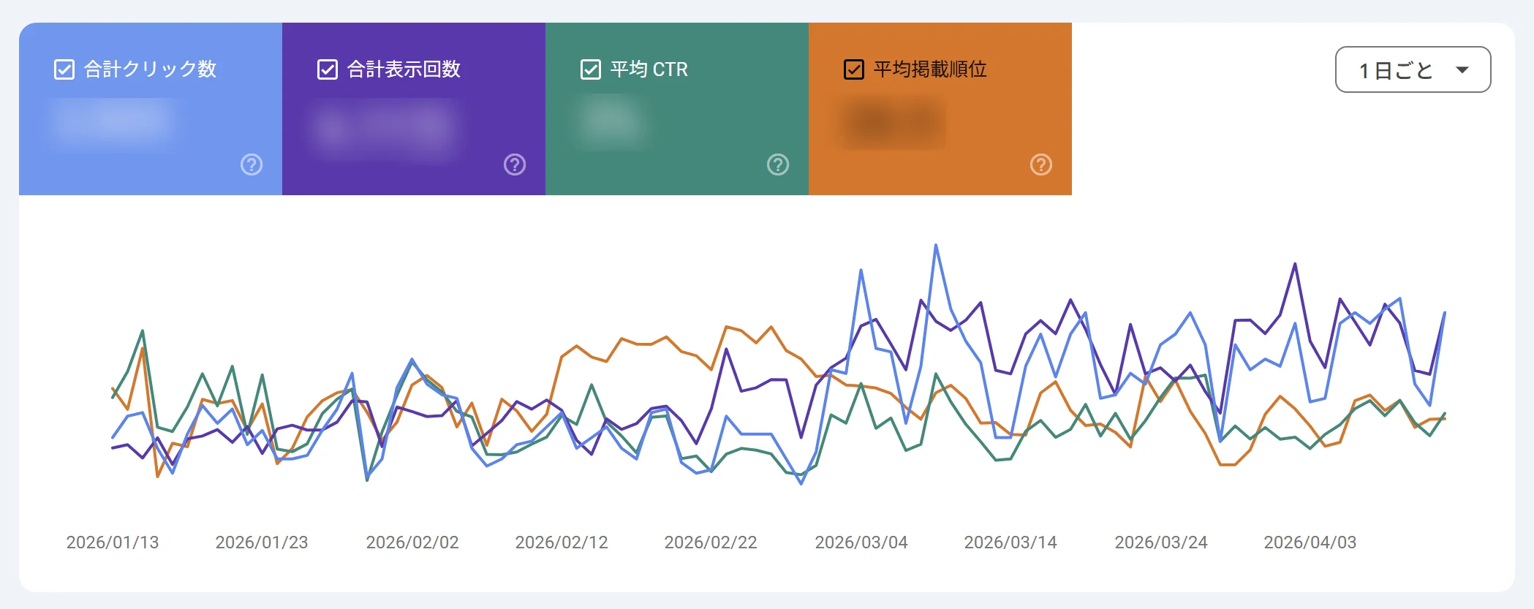Screen dimensions: 1534x609
Task: Open the 1日ごと interval dropdown
Action: [x=1413, y=69]
